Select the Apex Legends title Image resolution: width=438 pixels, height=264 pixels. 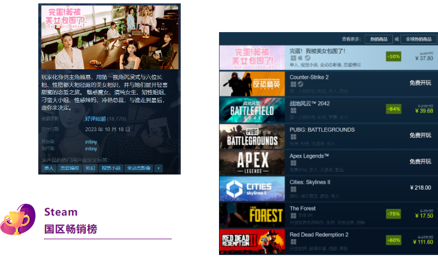click(x=309, y=156)
